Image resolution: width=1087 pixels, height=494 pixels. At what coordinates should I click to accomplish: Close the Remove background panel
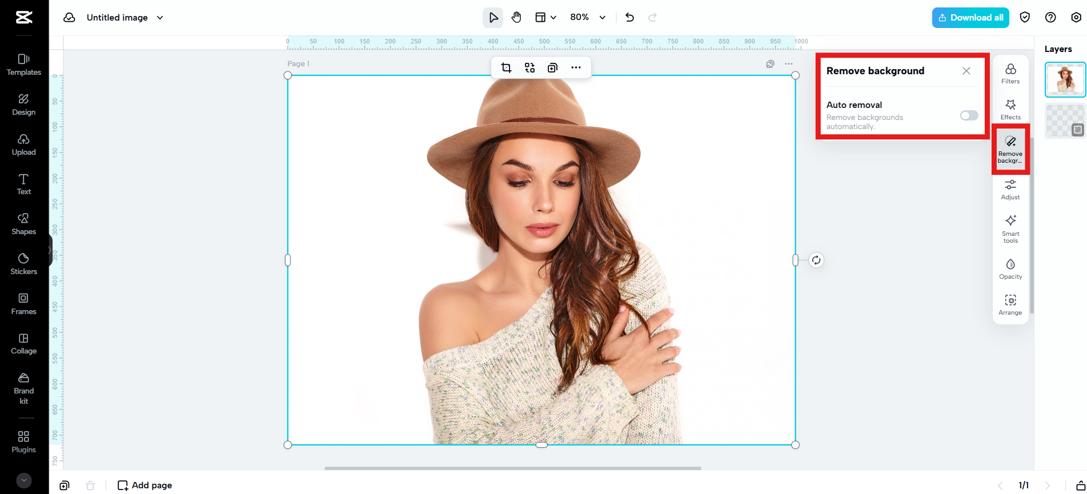tap(966, 71)
